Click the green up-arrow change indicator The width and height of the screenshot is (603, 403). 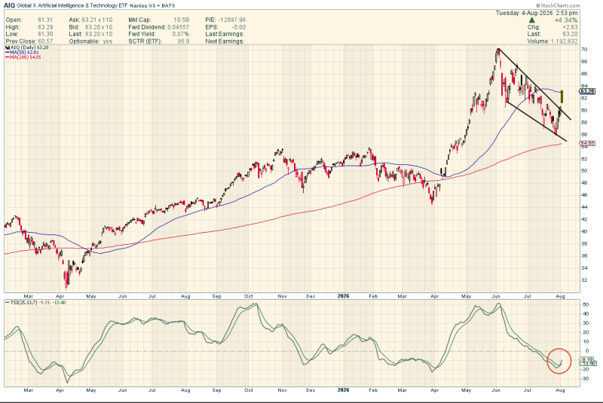coord(532,20)
